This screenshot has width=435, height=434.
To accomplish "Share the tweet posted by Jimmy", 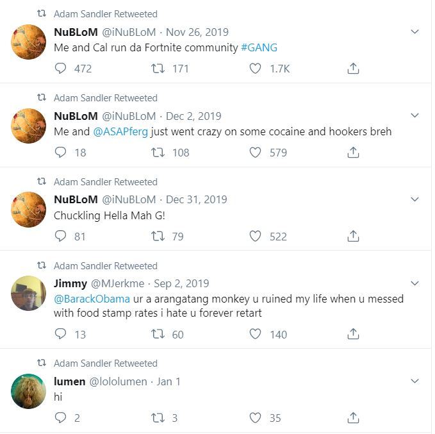I will coord(353,334).
